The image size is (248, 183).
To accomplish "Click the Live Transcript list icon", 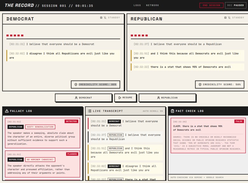I will (x=89, y=111).
